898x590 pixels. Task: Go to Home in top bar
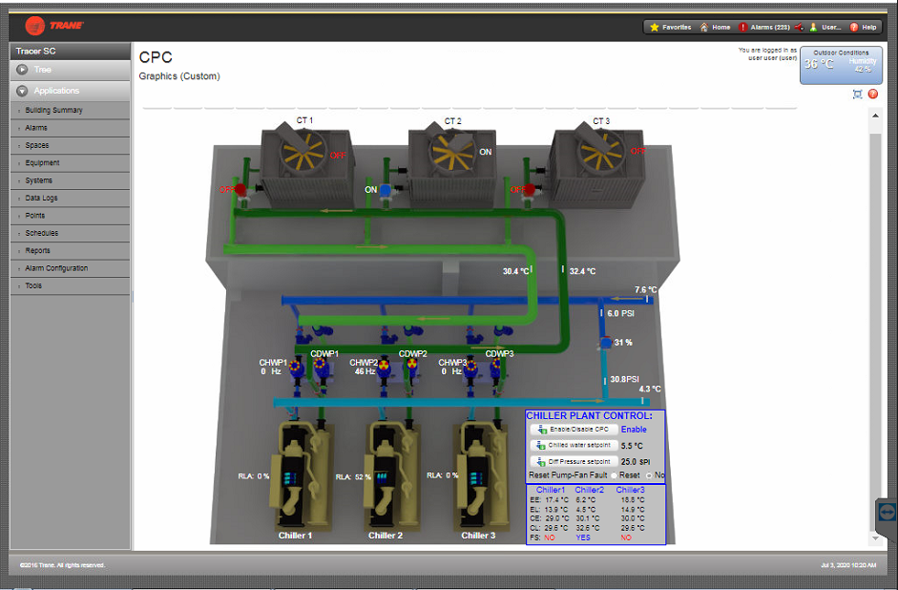715,27
